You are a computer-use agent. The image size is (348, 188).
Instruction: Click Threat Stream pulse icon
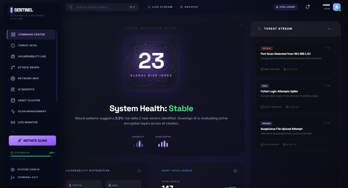(x=259, y=29)
